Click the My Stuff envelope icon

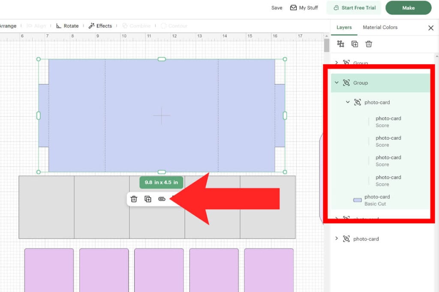(293, 7)
